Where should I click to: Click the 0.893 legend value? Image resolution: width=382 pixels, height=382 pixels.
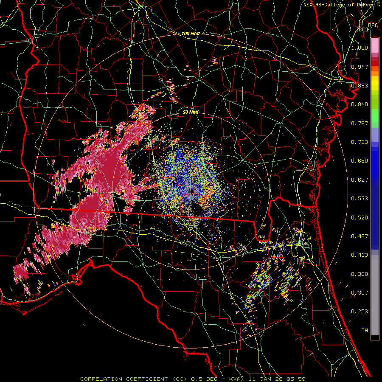coord(360,85)
